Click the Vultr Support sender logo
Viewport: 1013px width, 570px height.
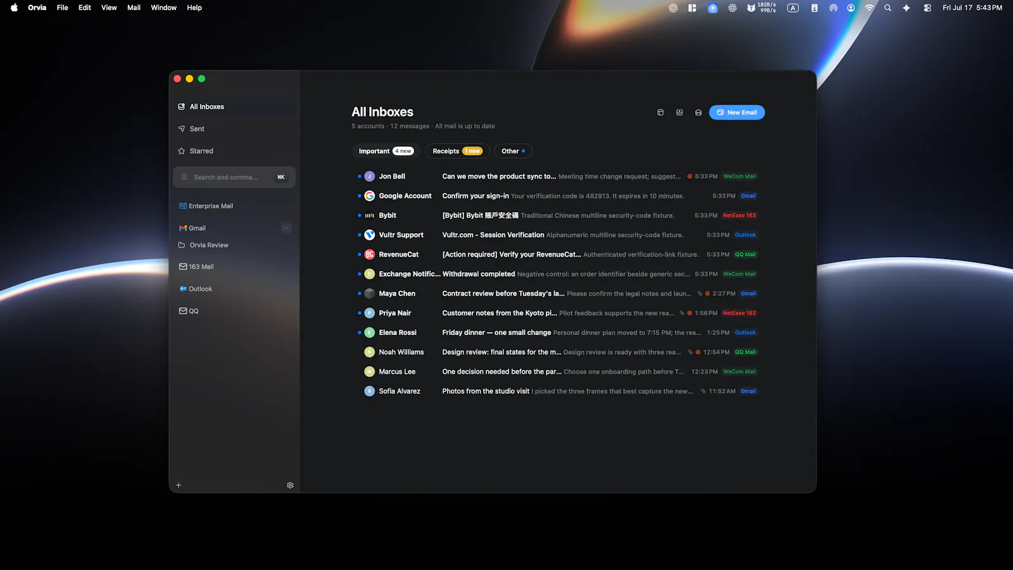[x=370, y=235]
